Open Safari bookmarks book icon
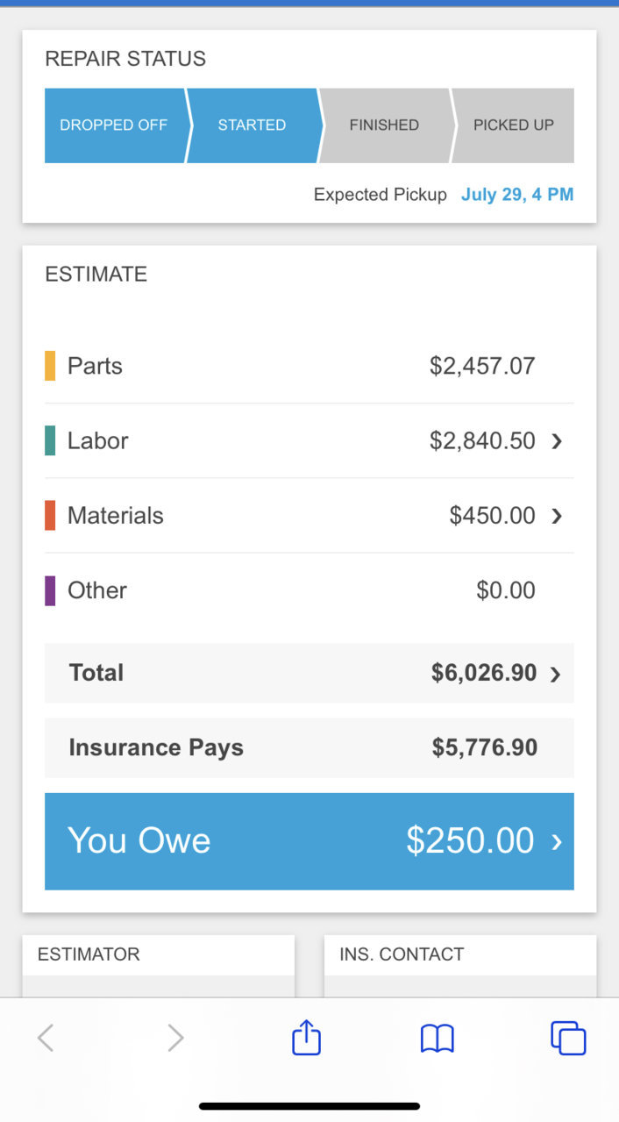The width and height of the screenshot is (619, 1122). (x=438, y=1039)
